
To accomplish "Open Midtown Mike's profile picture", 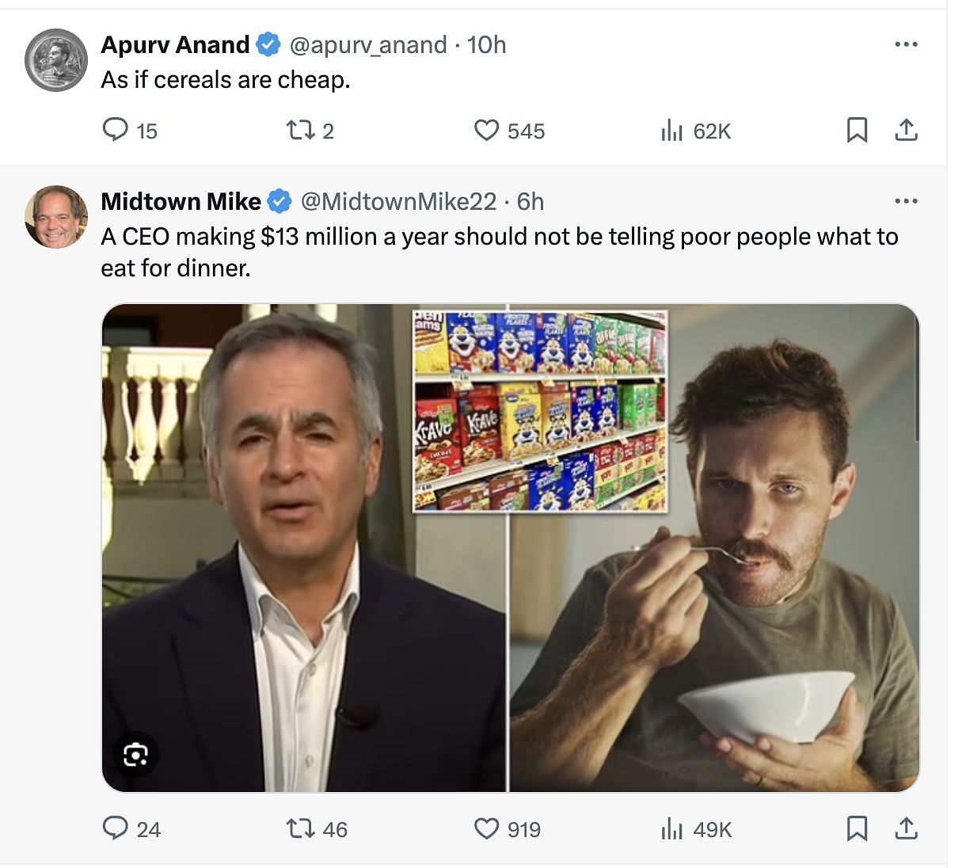I will coord(55,216).
